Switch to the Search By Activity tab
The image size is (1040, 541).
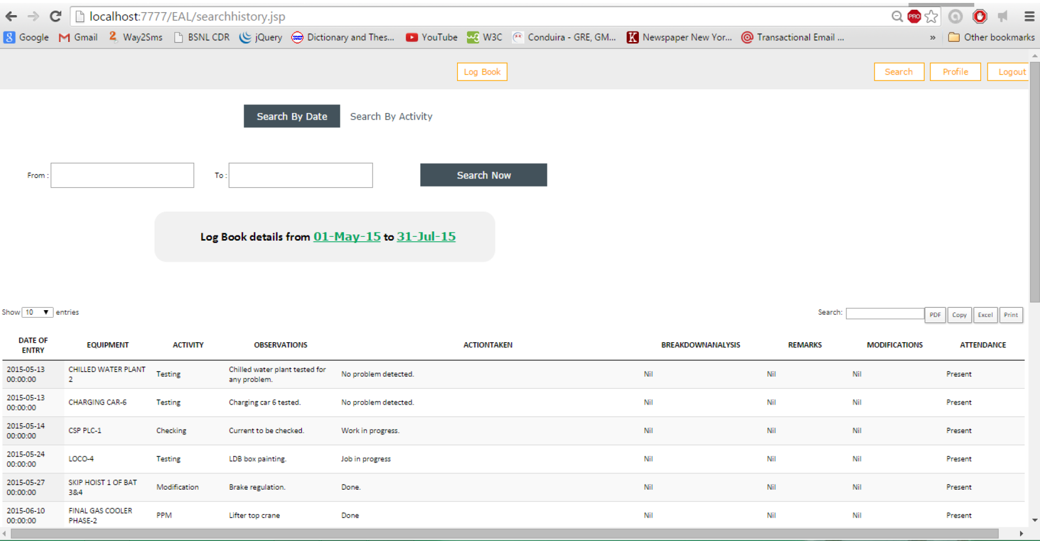point(391,116)
